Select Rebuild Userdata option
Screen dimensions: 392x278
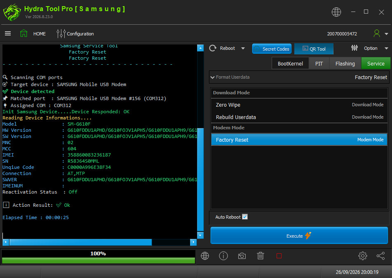click(x=299, y=117)
